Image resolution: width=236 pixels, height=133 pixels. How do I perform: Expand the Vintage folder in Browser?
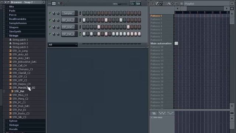[x=14, y=125]
